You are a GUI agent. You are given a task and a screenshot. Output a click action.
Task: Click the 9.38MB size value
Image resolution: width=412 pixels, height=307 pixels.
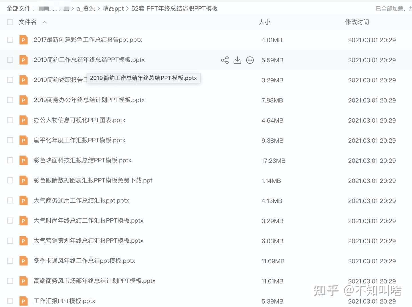pyautogui.click(x=272, y=141)
